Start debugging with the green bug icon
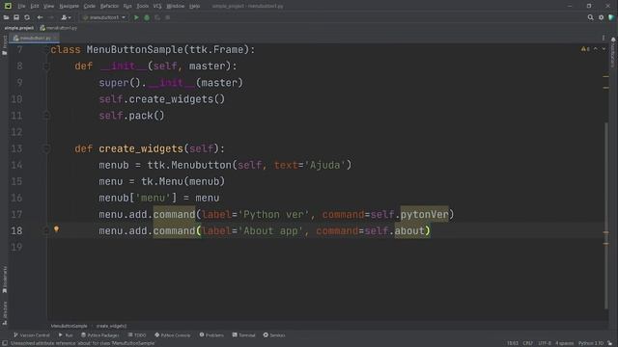The image size is (618, 347). pyautogui.click(x=147, y=17)
